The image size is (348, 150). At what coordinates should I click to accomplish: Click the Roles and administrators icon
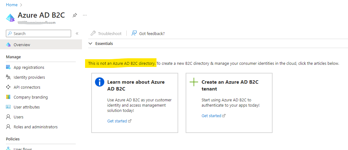tap(8, 127)
